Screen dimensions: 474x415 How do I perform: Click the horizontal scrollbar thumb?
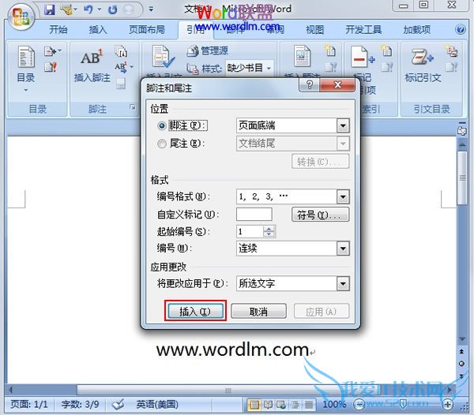click(x=228, y=390)
